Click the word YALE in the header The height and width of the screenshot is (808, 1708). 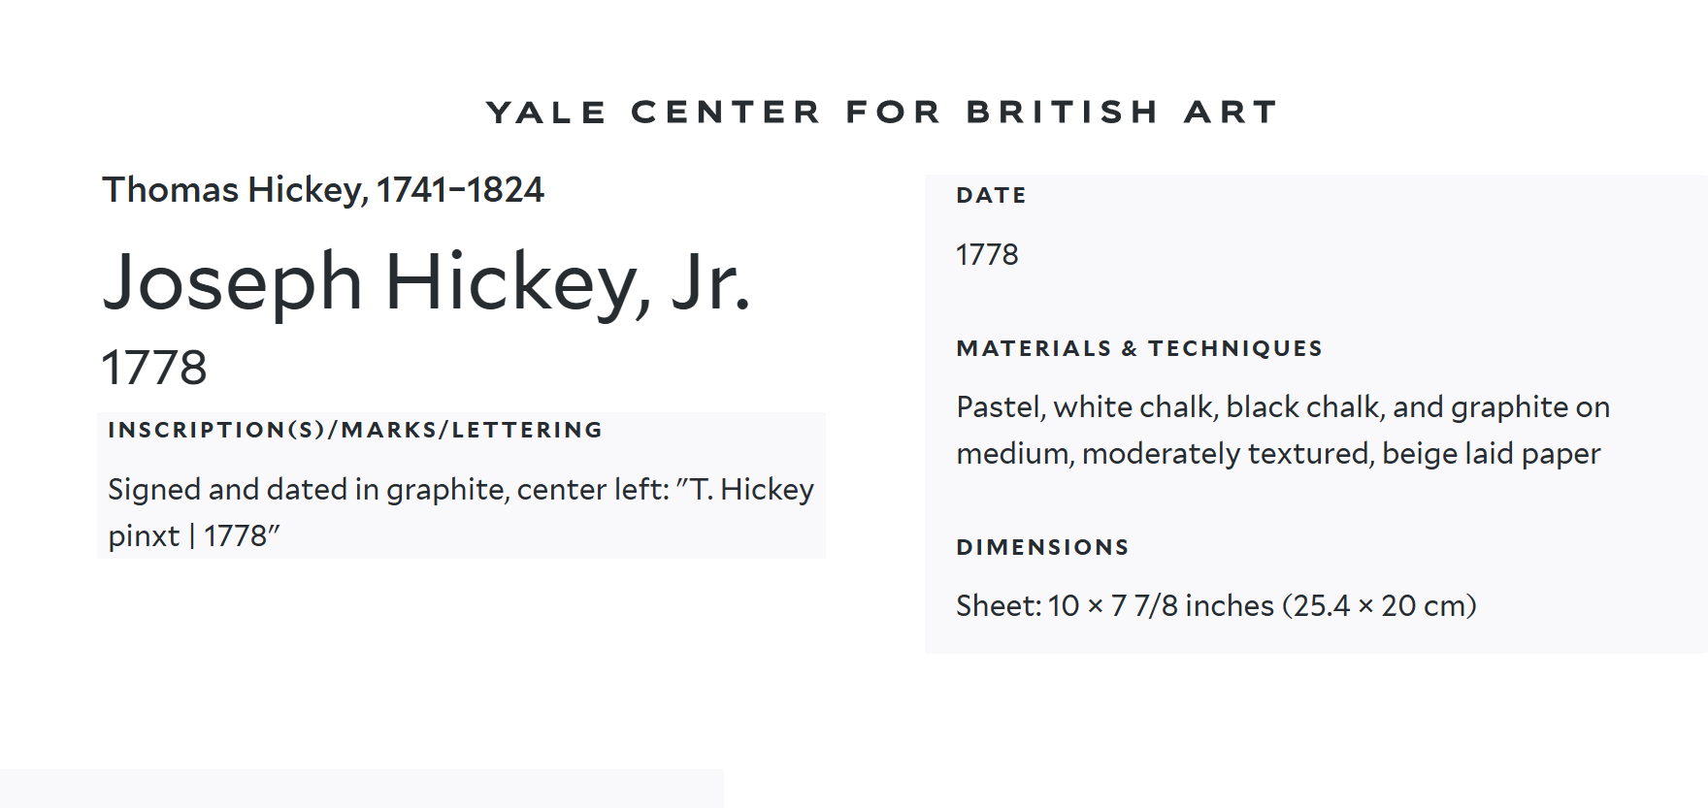[545, 113]
